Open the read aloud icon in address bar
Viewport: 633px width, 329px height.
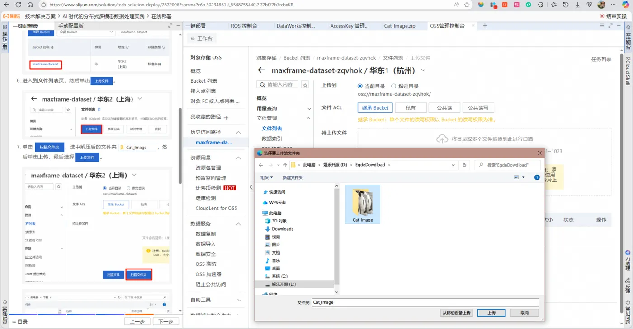(x=457, y=5)
